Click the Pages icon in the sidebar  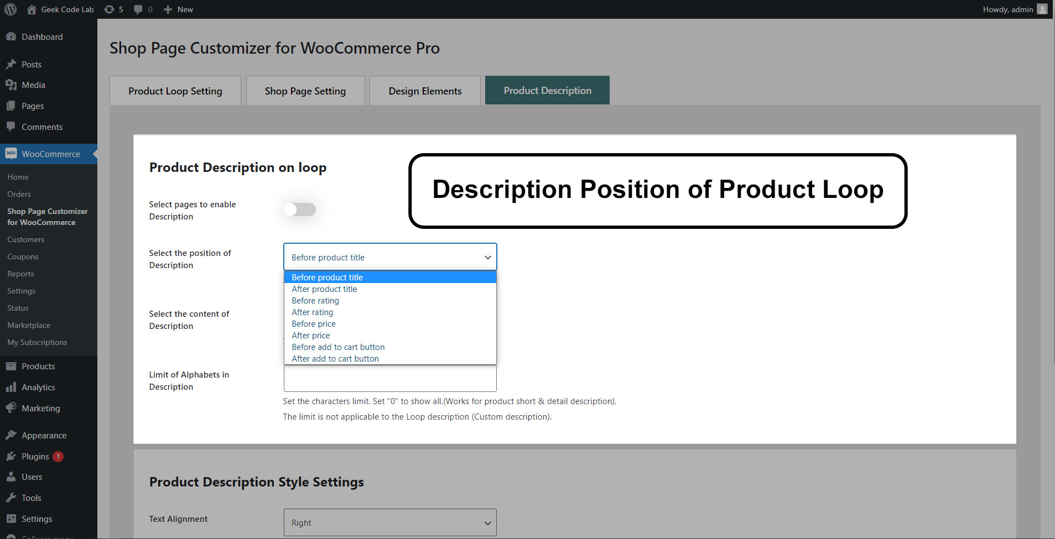pos(11,106)
